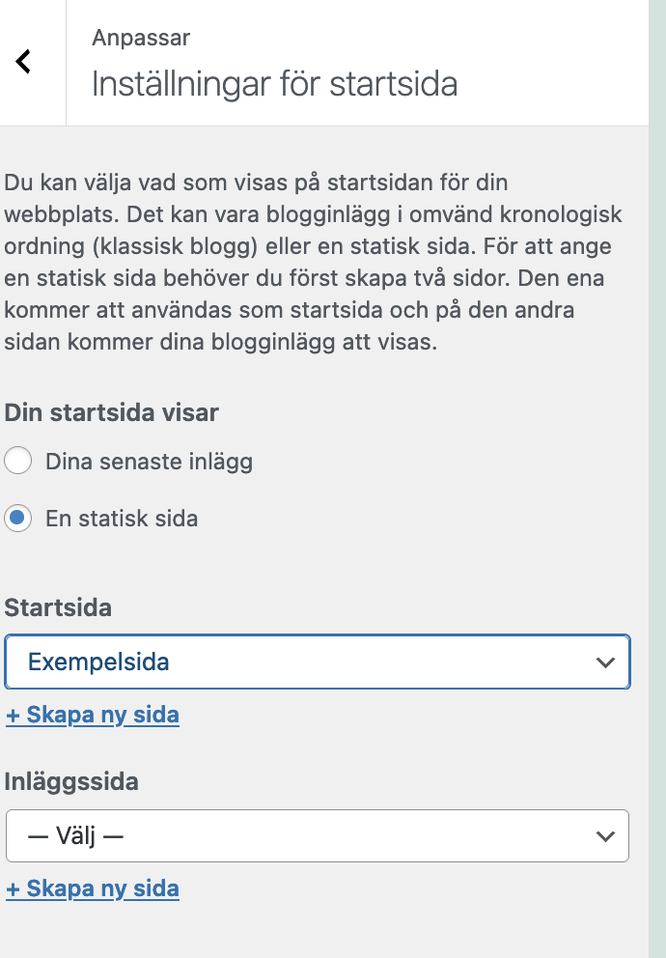Click the plus sign before Skapa ny sida under Inläggssida

click(15, 888)
